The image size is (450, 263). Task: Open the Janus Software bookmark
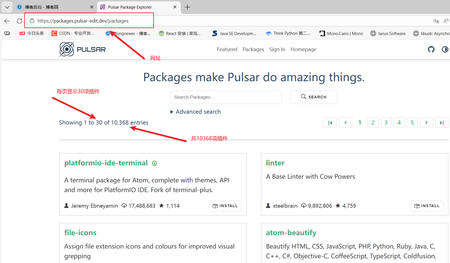[x=388, y=33]
